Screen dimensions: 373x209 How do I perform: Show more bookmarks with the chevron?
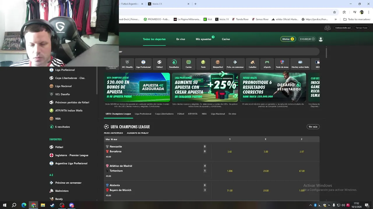(x=335, y=19)
